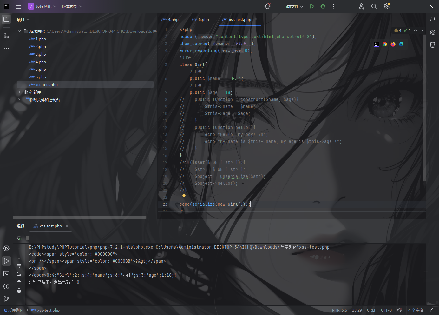
Task: Open the 版本控制 dropdown menu
Action: click(72, 6)
